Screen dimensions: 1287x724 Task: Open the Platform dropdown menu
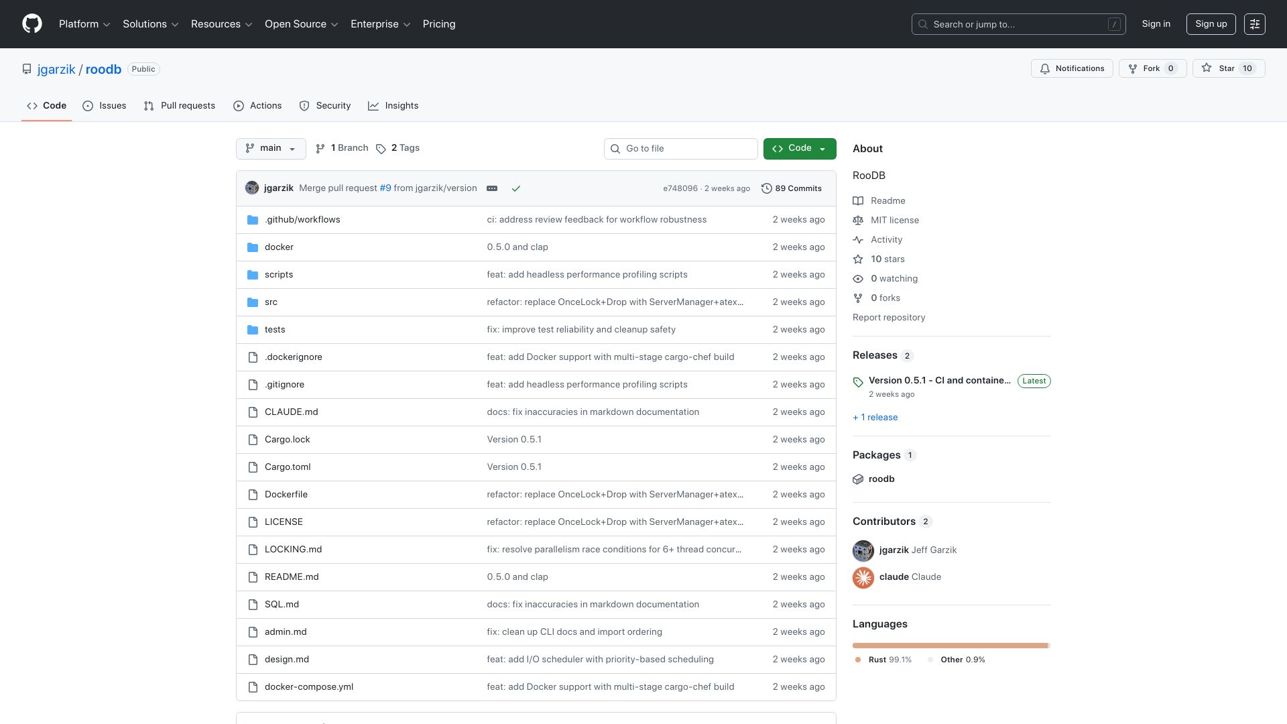[84, 24]
